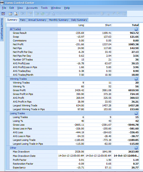Click the account list view toolbar icon
The width and height of the screenshot is (143, 172).
coord(10,14)
